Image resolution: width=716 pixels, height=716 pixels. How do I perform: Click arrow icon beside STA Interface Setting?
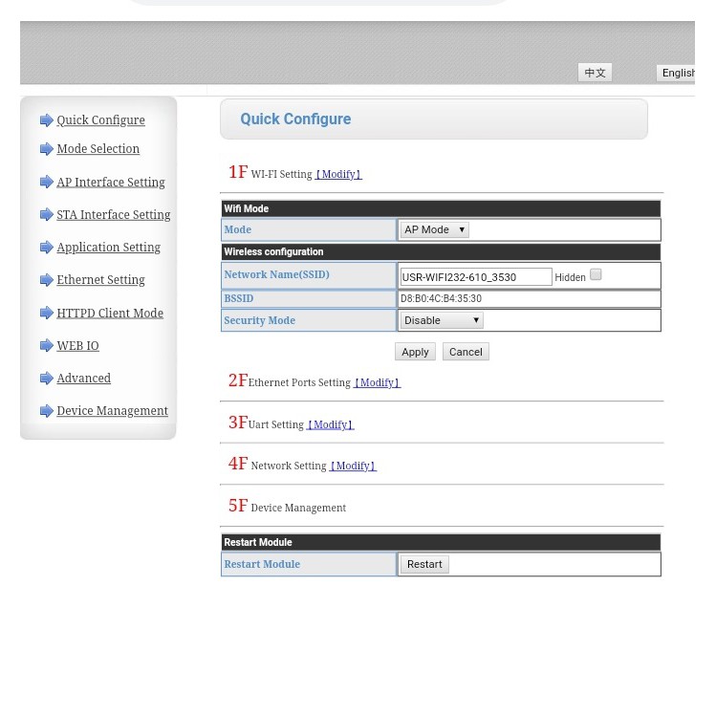pyautogui.click(x=46, y=215)
